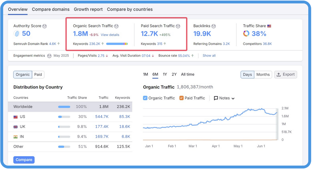Screen dimensions: 312x169
Task: Click the globe icon beside Authority Score
Action: pyautogui.click(x=45, y=26)
